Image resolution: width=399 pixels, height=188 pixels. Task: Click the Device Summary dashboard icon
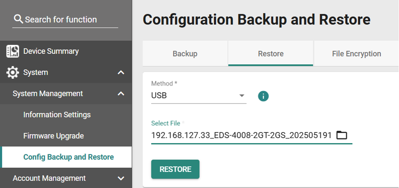[x=13, y=51]
